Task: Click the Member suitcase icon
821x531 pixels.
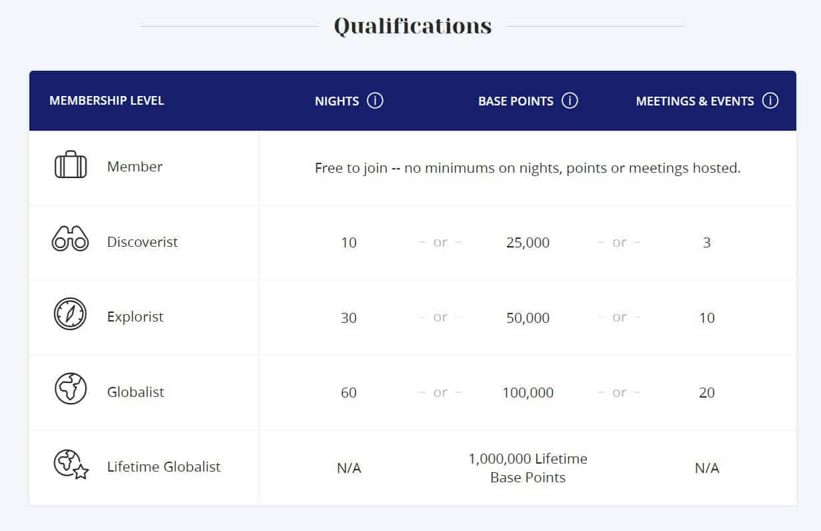Action: point(69,166)
